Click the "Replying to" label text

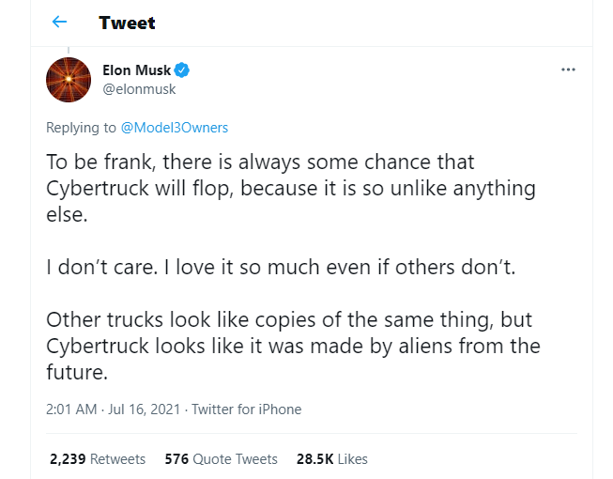(x=81, y=127)
